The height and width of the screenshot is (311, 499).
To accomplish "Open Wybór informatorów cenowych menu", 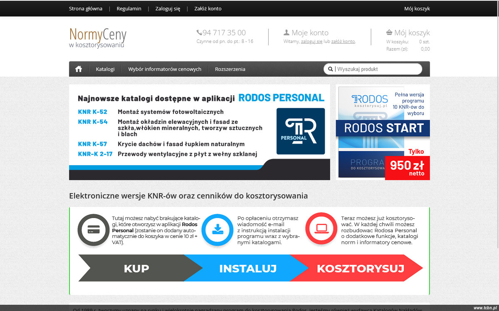I will (165, 69).
